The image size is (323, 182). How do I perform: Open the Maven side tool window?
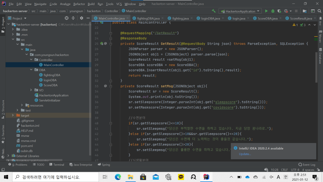(x=320, y=36)
